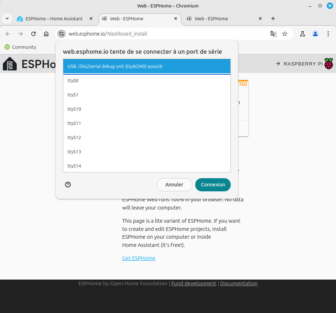Open the Get ESPHome link
Viewport: 336px width, 313px height.
139,258
